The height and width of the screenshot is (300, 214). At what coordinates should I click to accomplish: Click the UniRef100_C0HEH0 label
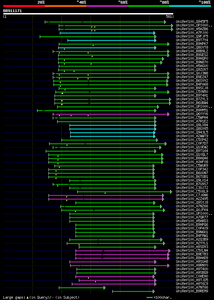pyautogui.click(x=192, y=276)
